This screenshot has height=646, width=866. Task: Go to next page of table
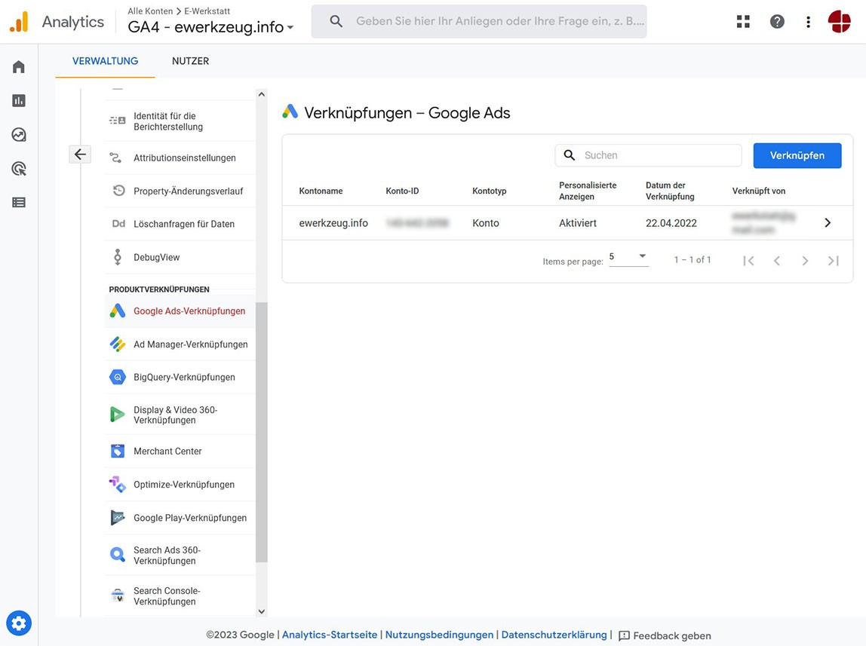[805, 260]
